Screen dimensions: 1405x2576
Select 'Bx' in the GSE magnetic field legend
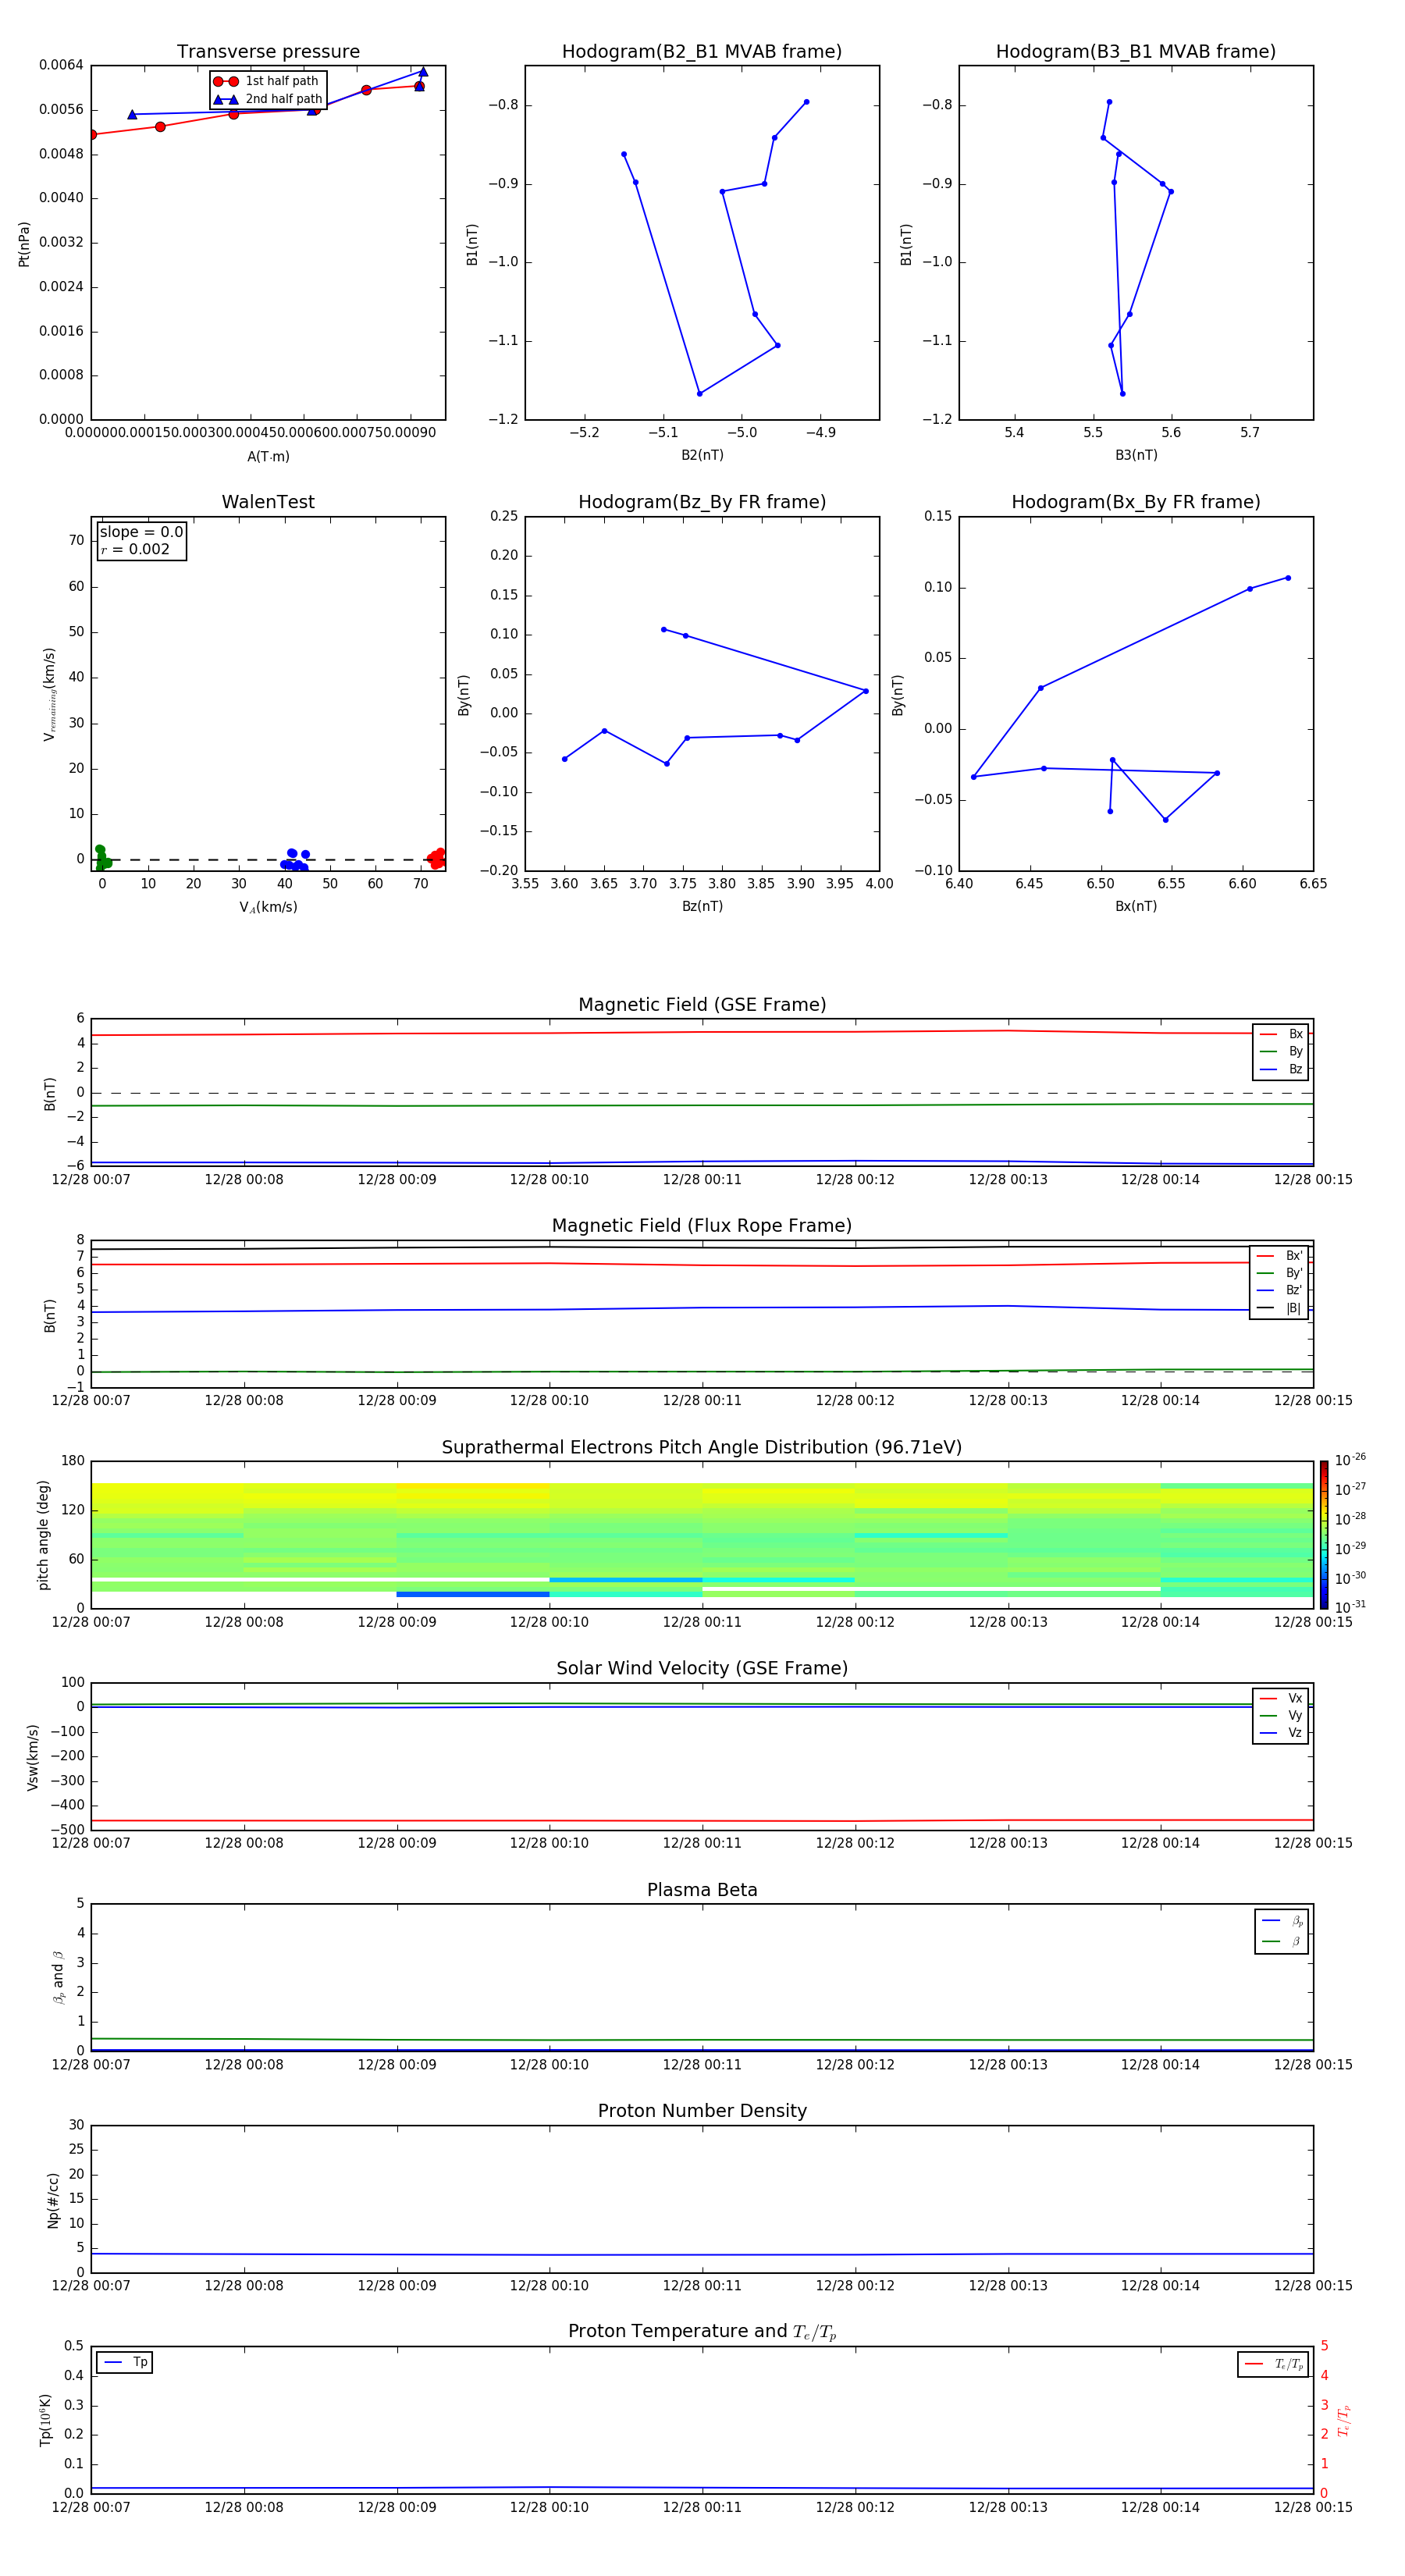click(1281, 1034)
